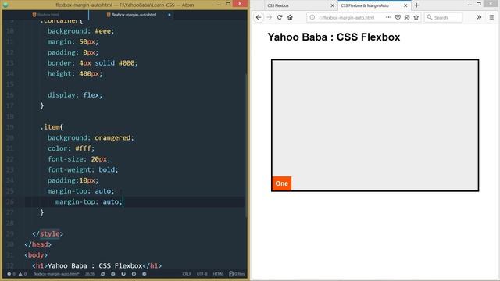Expand the Firefox toolbar overflow chevron
Screen dimensions: 500x281
click(x=479, y=17)
